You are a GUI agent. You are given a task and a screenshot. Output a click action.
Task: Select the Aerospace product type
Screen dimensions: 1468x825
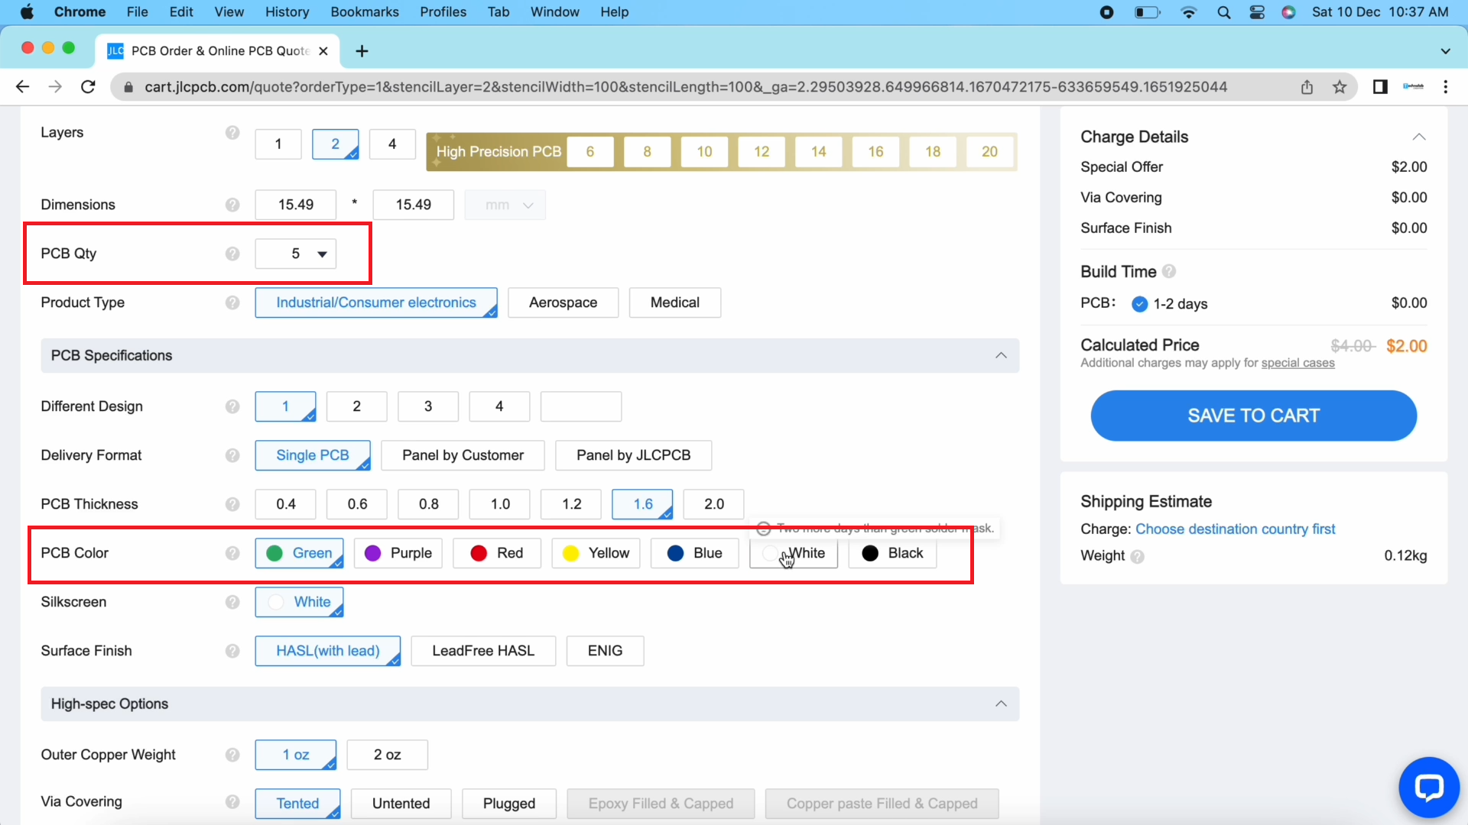(x=563, y=302)
